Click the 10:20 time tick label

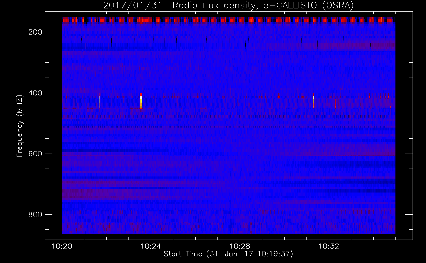62,246
